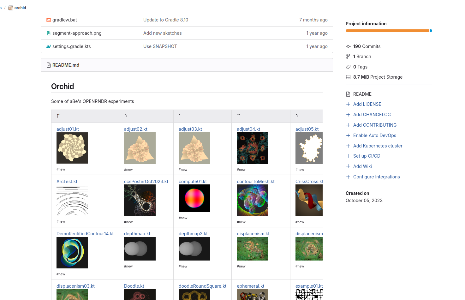Open DemoRectifiedContour14.kt link

[85, 234]
